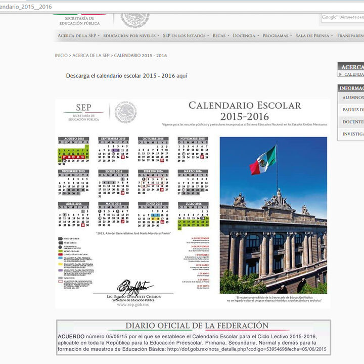The width and height of the screenshot is (364, 364).
Task: Open the Becas menu item
Action: click(219, 36)
